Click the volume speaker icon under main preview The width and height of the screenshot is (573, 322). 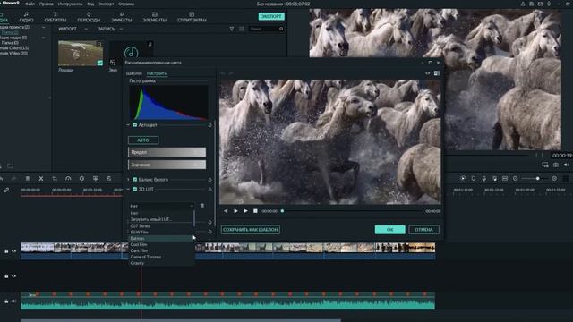click(x=566, y=165)
